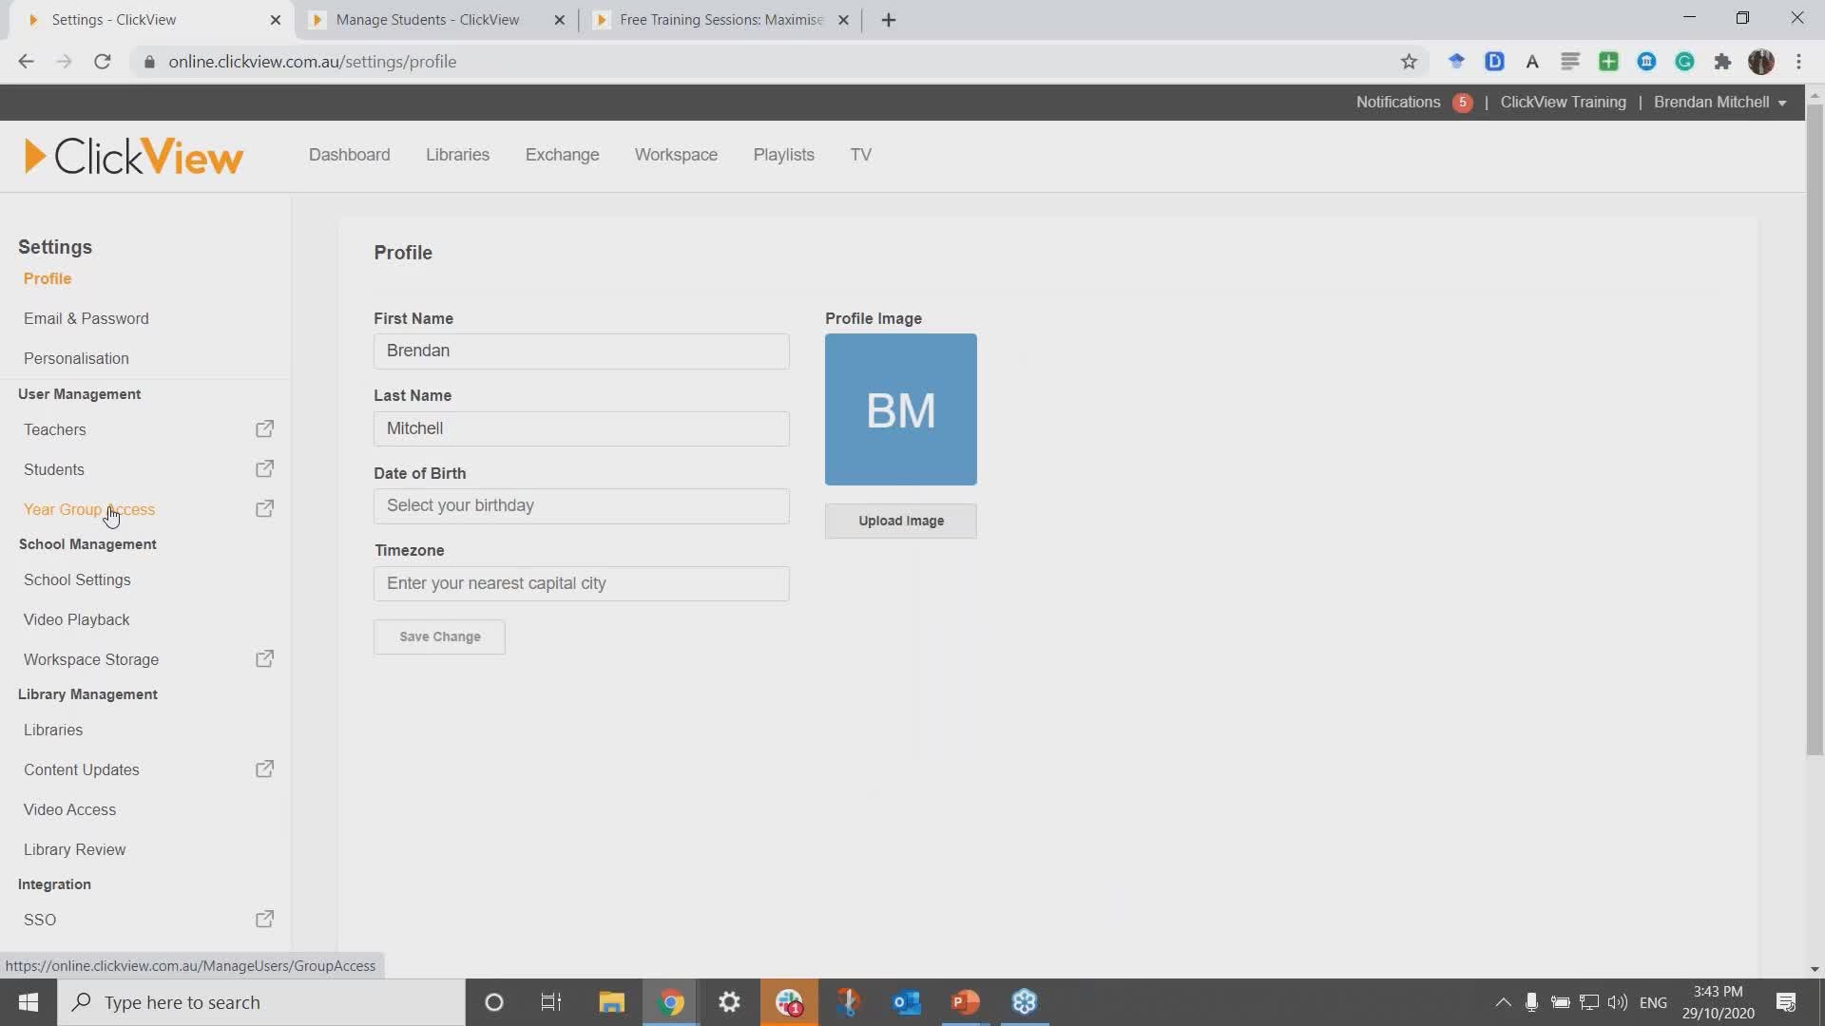The image size is (1825, 1026).
Task: Click the Timezone input field
Action: [x=581, y=584]
